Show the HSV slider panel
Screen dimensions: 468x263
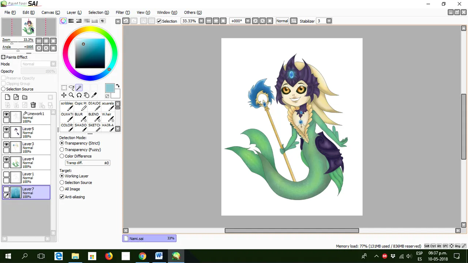tap(79, 21)
